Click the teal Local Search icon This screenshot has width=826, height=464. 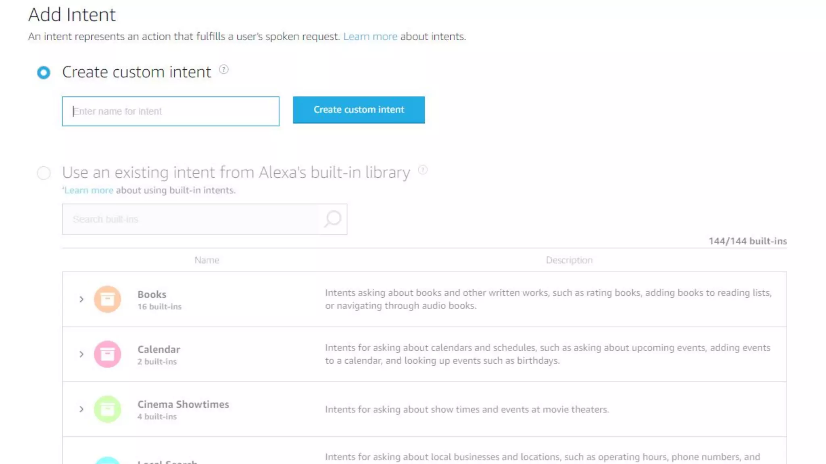point(107,461)
